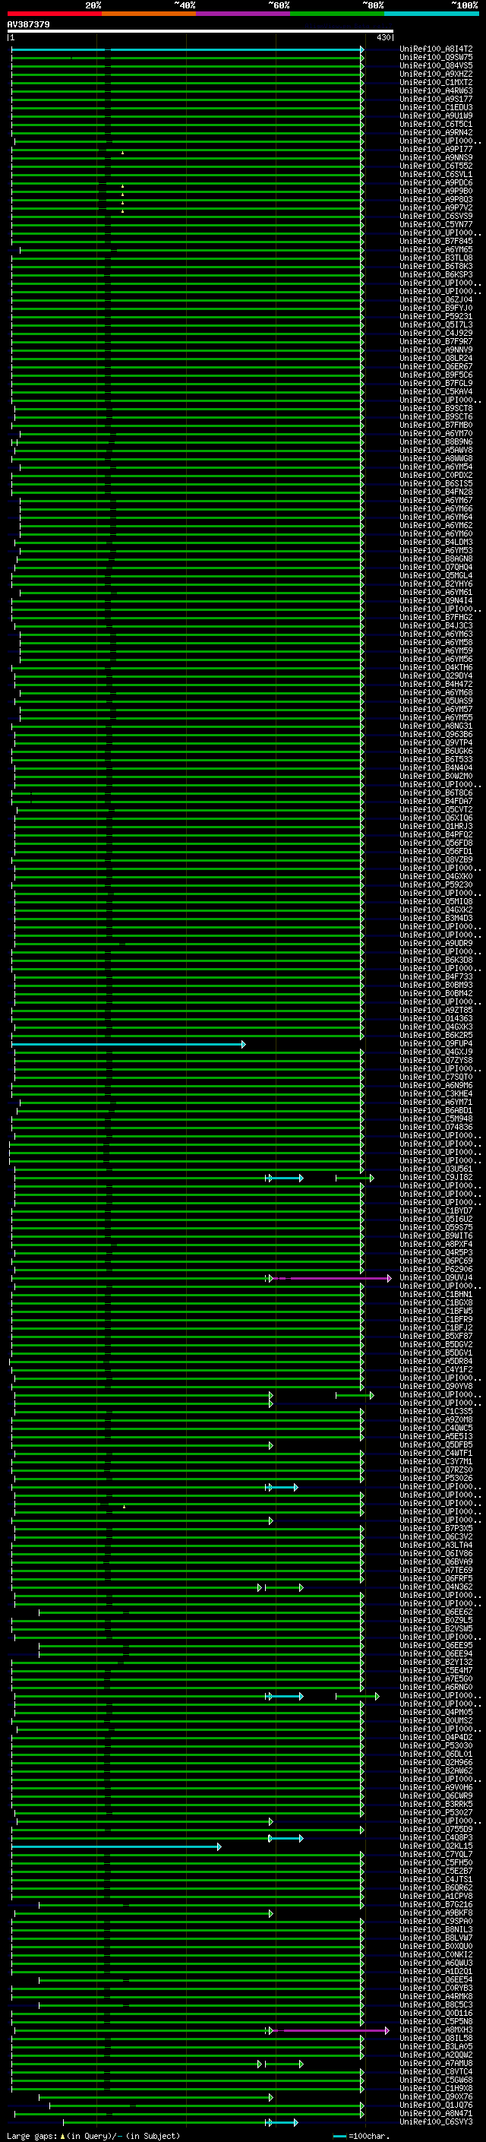This screenshot has height=2142, width=486.
Task: Select the UniRef100_Q8LR24 entry
Action: pyautogui.click(x=436, y=359)
